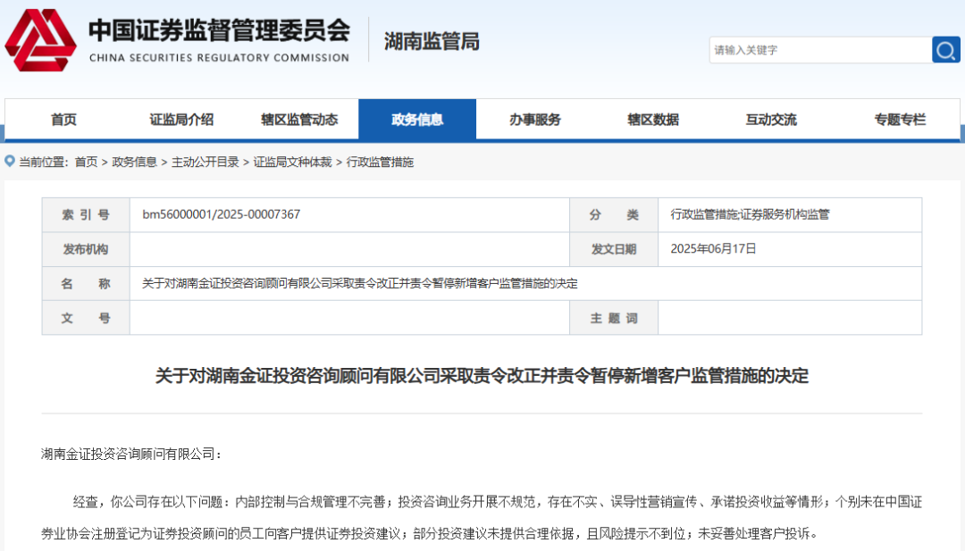Go to 首页 in the breadcrumb
This screenshot has height=551, width=965.
pos(86,162)
